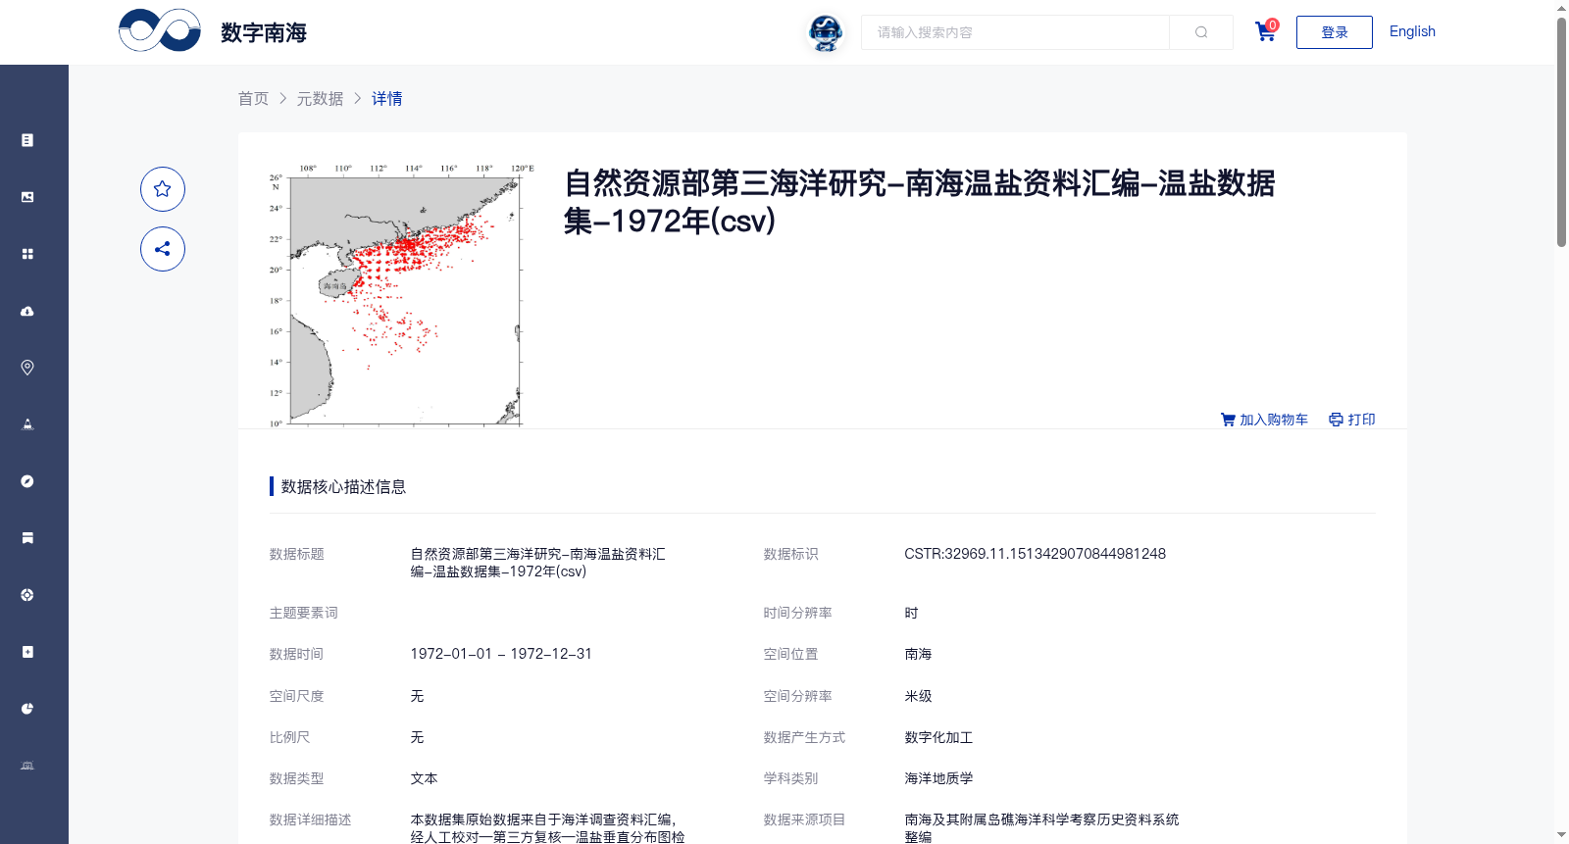Image resolution: width=1569 pixels, height=844 pixels.
Task: Click the search magnifier icon
Action: tap(1201, 32)
